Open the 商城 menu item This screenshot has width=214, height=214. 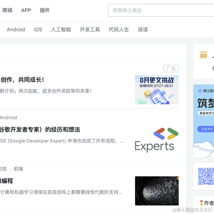click(x=7, y=10)
